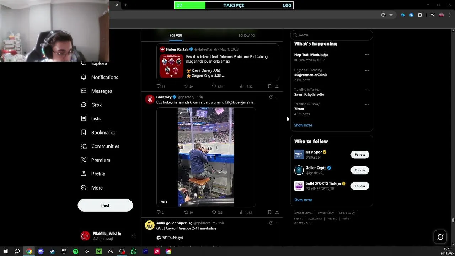Open options for #ÖğretmenlerGünü trend
The image size is (455, 256).
[x=367, y=70]
